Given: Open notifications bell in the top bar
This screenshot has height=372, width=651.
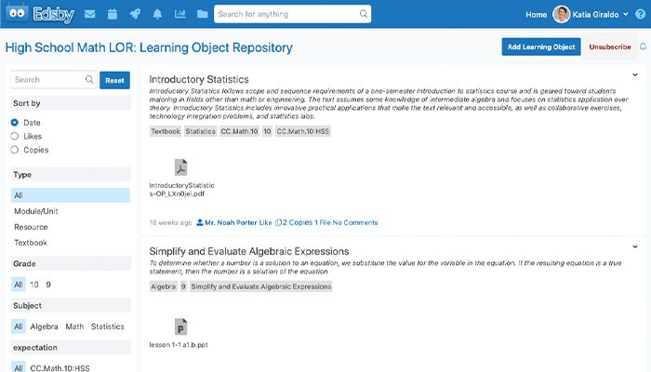Looking at the screenshot, I should [x=157, y=15].
